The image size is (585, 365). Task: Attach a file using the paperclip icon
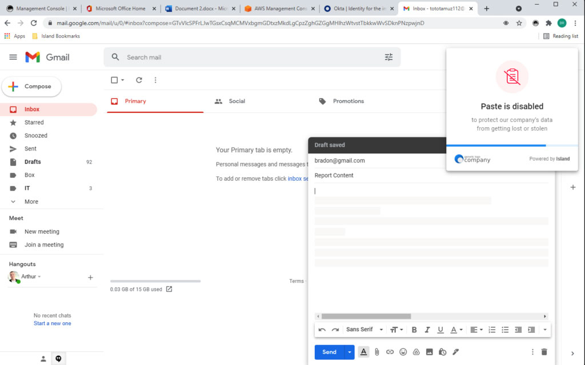pos(377,352)
